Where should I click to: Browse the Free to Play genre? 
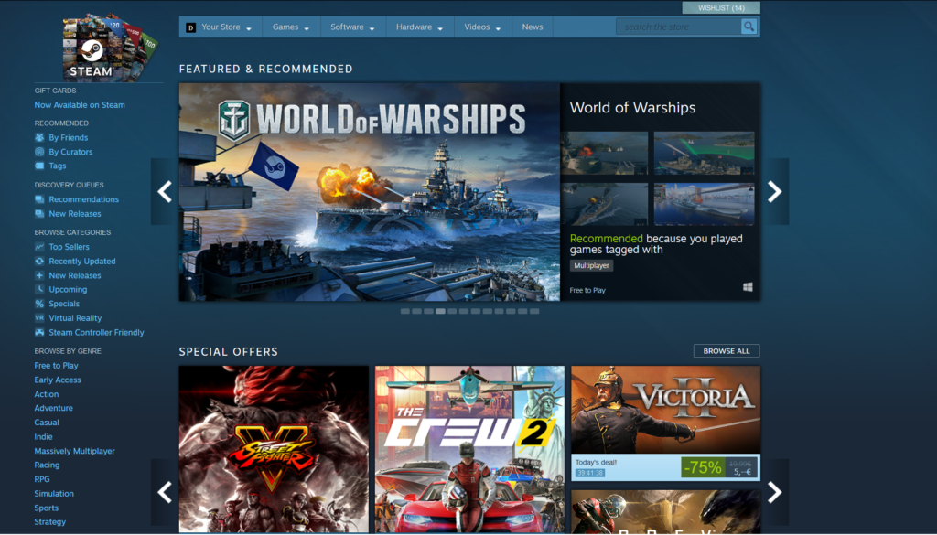click(x=56, y=366)
